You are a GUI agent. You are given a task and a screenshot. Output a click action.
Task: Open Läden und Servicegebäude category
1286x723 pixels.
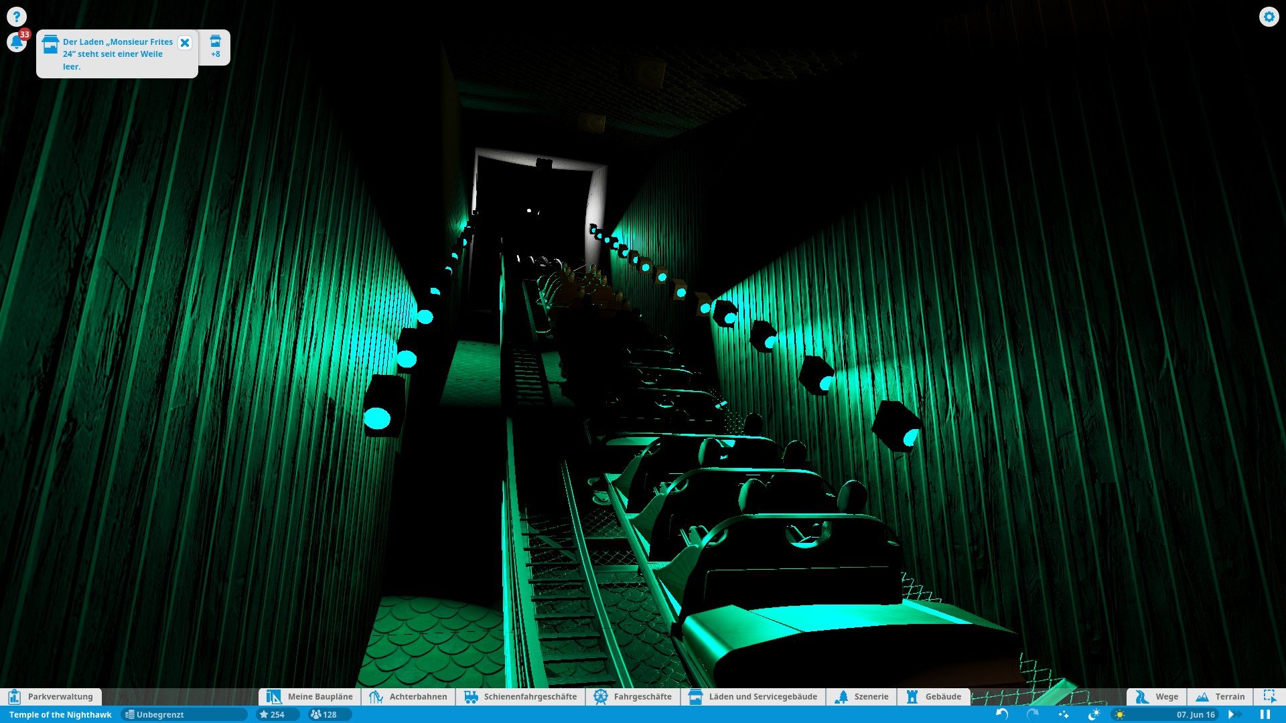click(753, 696)
